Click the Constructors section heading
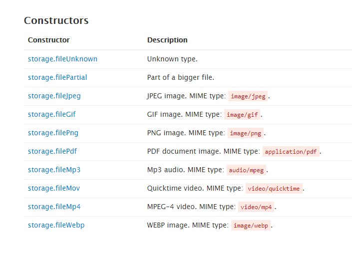 tap(56, 20)
